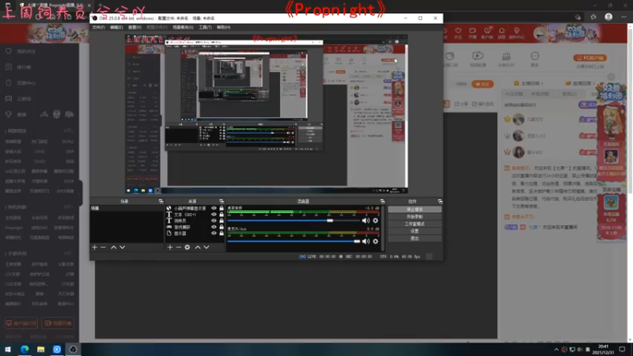
Task: Toggle lock on 文本 (GDI+) source
Action: (222, 214)
